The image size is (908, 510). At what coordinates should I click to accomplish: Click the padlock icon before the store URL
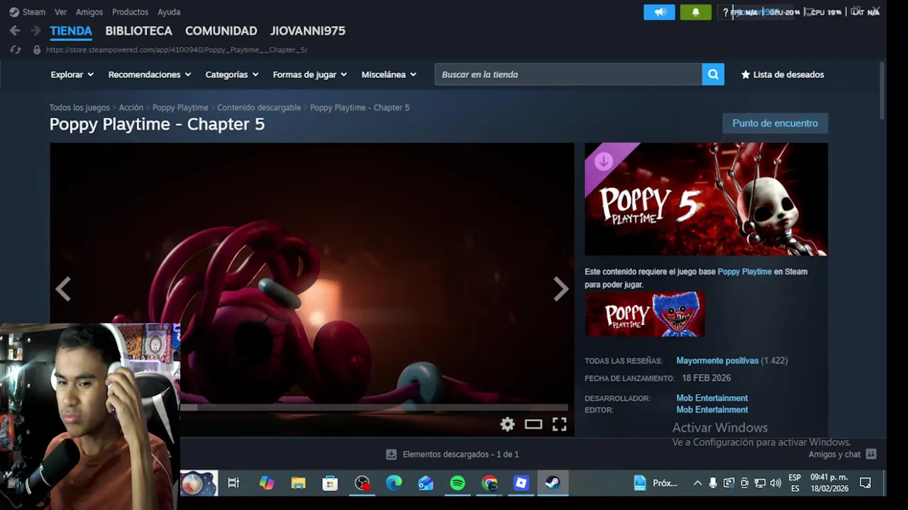37,50
